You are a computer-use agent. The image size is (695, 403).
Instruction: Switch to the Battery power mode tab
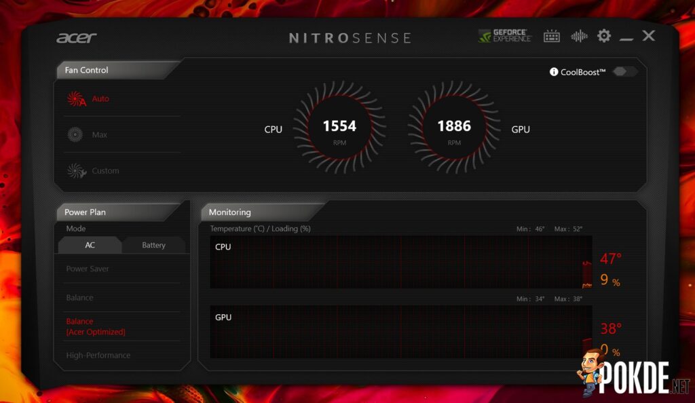pos(153,245)
